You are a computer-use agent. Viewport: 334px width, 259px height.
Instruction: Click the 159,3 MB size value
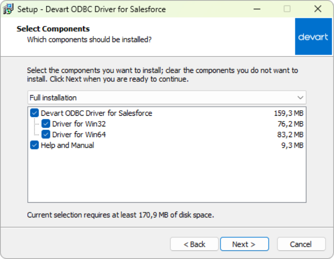[x=288, y=113]
